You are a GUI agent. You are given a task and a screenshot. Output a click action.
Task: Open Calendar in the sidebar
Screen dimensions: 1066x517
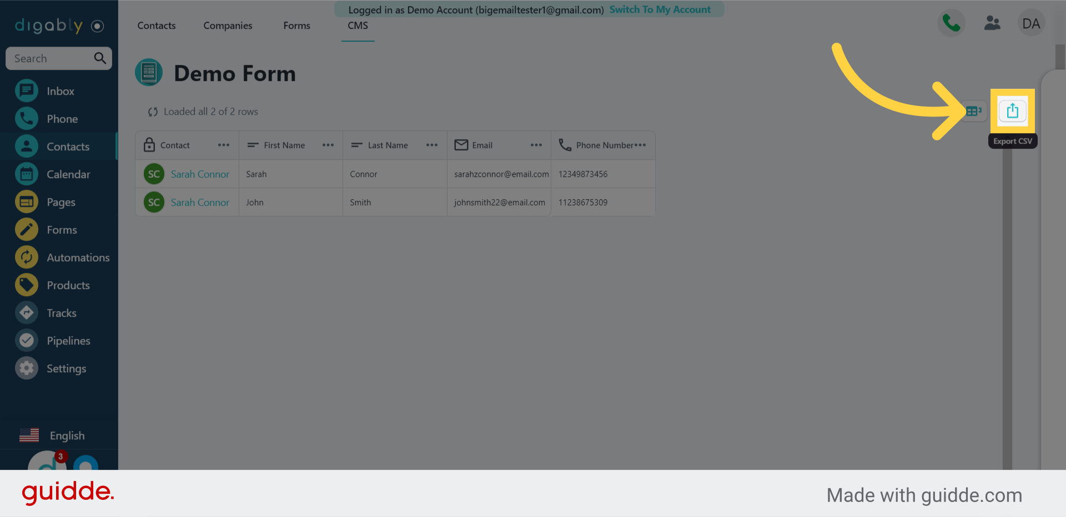59,174
